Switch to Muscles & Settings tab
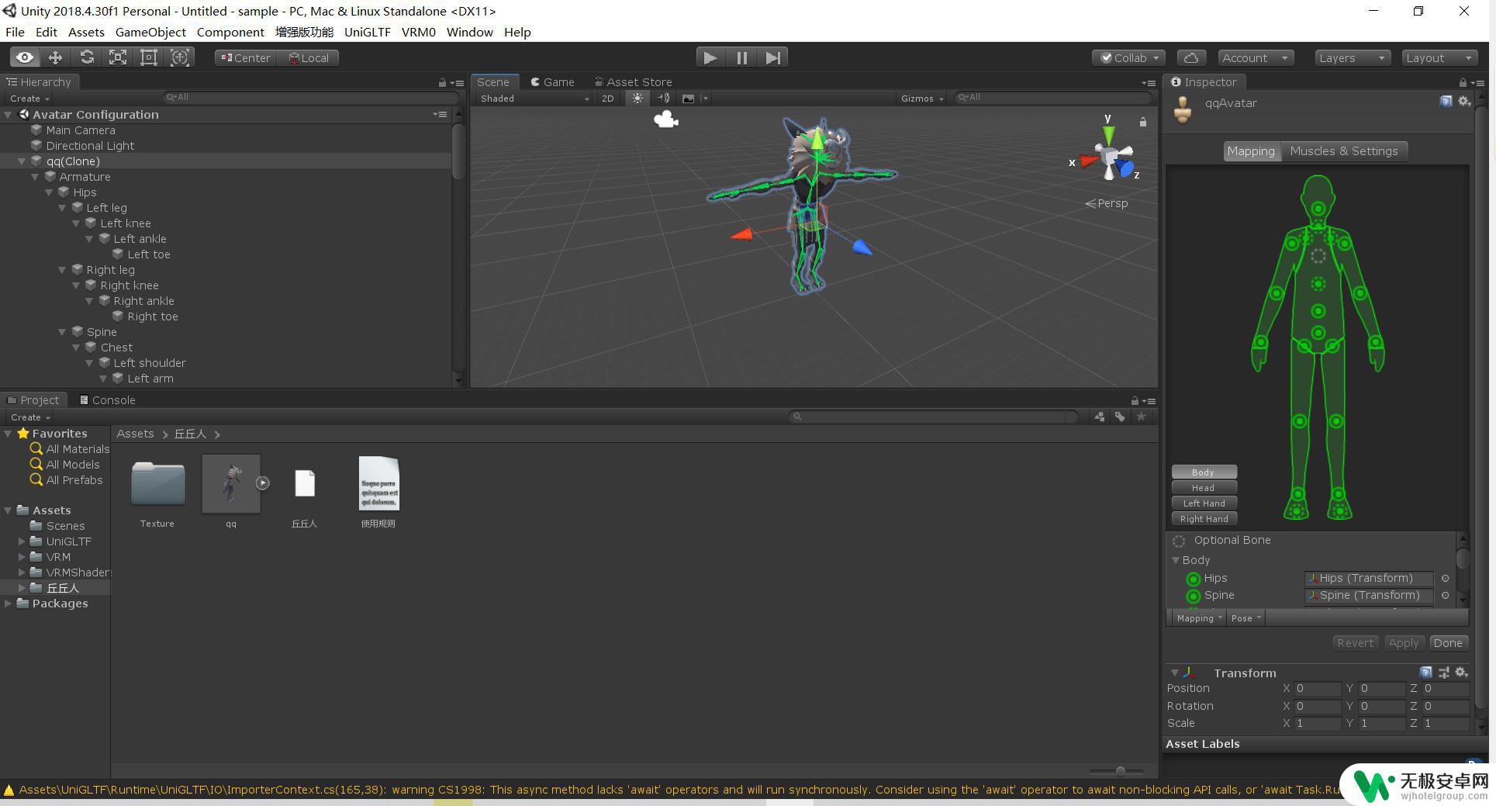The height and width of the screenshot is (806, 1496). [1344, 151]
